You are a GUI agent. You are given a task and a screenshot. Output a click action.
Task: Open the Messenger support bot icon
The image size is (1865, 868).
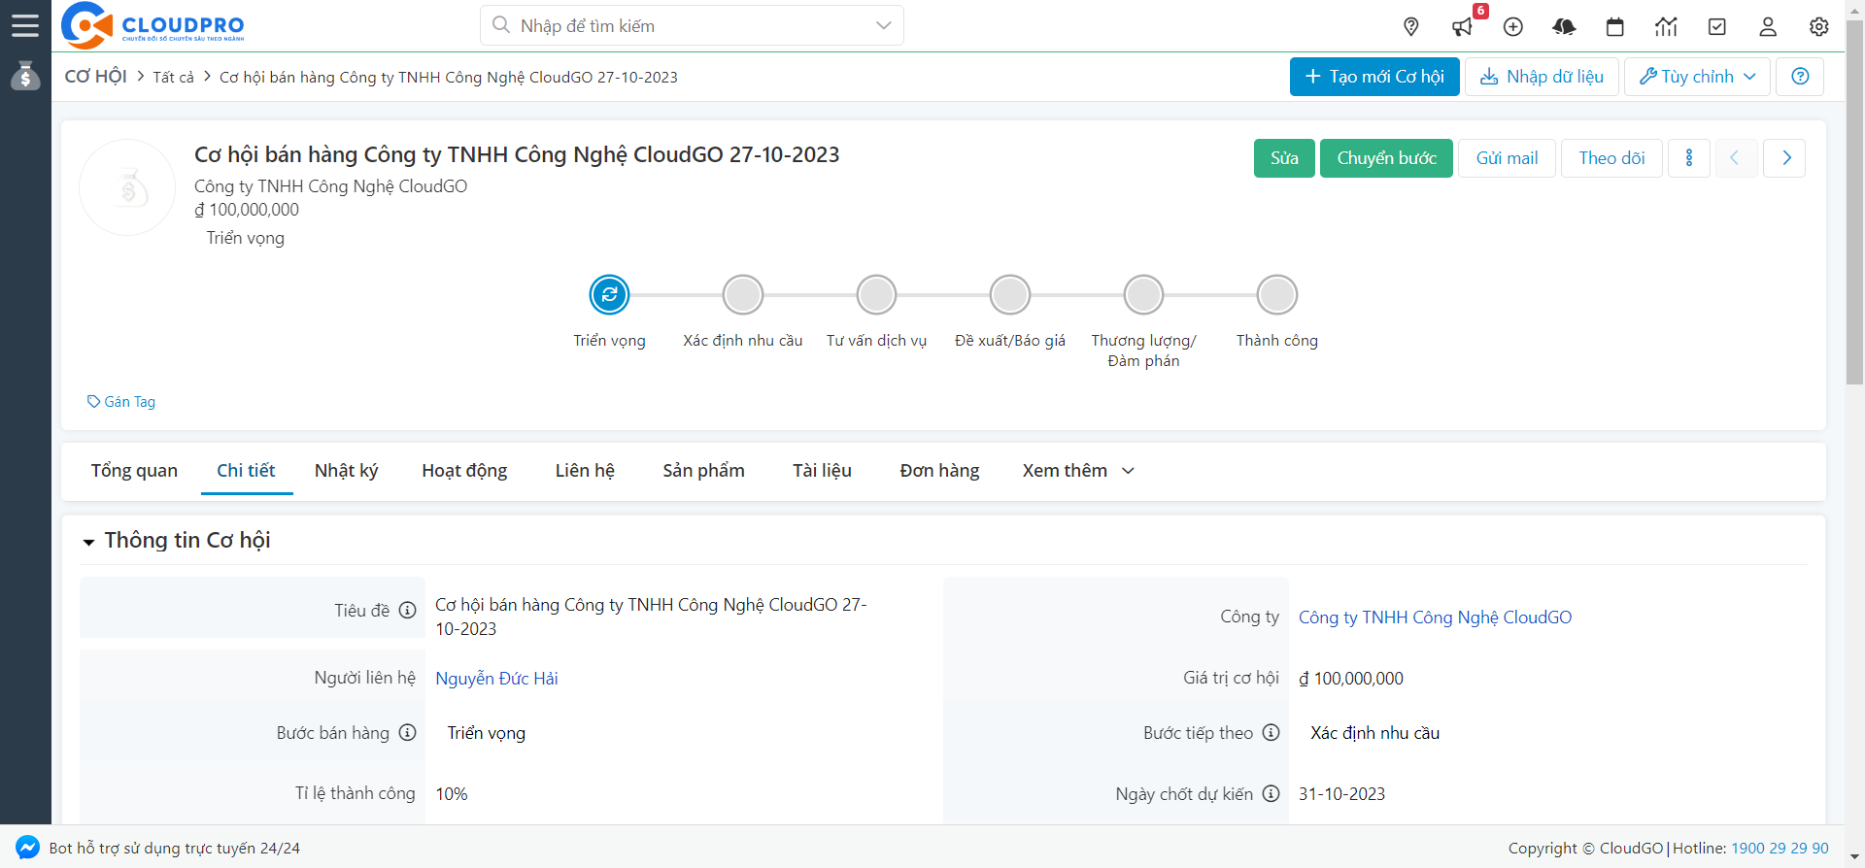click(27, 847)
